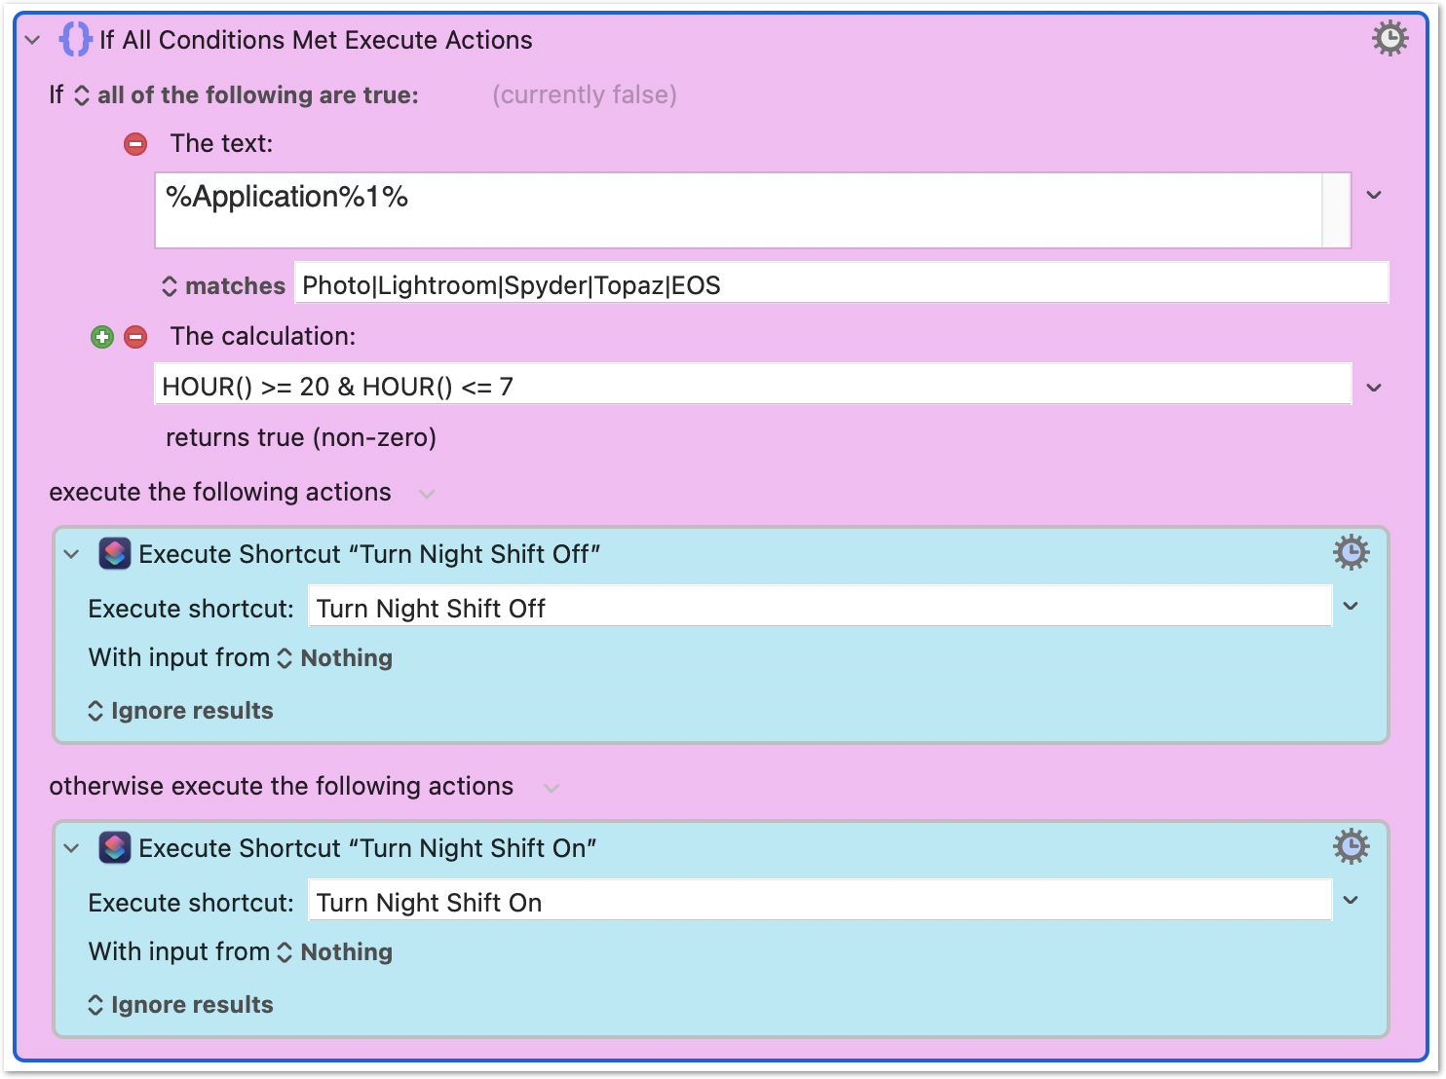The height and width of the screenshot is (1079, 1446).
Task: Collapse Execute Shortcut Turn Night Shift On action
Action: (x=71, y=848)
